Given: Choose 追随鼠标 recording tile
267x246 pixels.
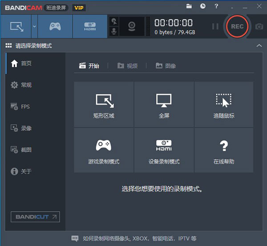Looking at the screenshot, I should (224, 104).
